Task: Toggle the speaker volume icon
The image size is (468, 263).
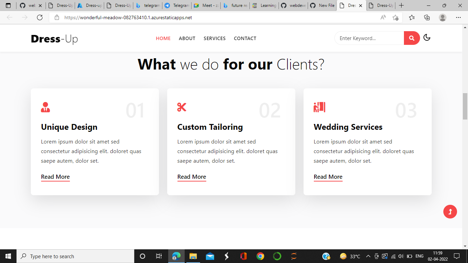Action: [401, 256]
